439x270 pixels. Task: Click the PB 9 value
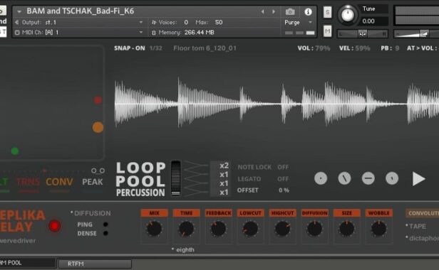397,48
